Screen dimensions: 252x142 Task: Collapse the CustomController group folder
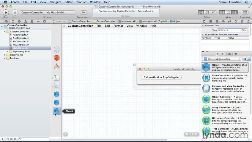(5, 32)
